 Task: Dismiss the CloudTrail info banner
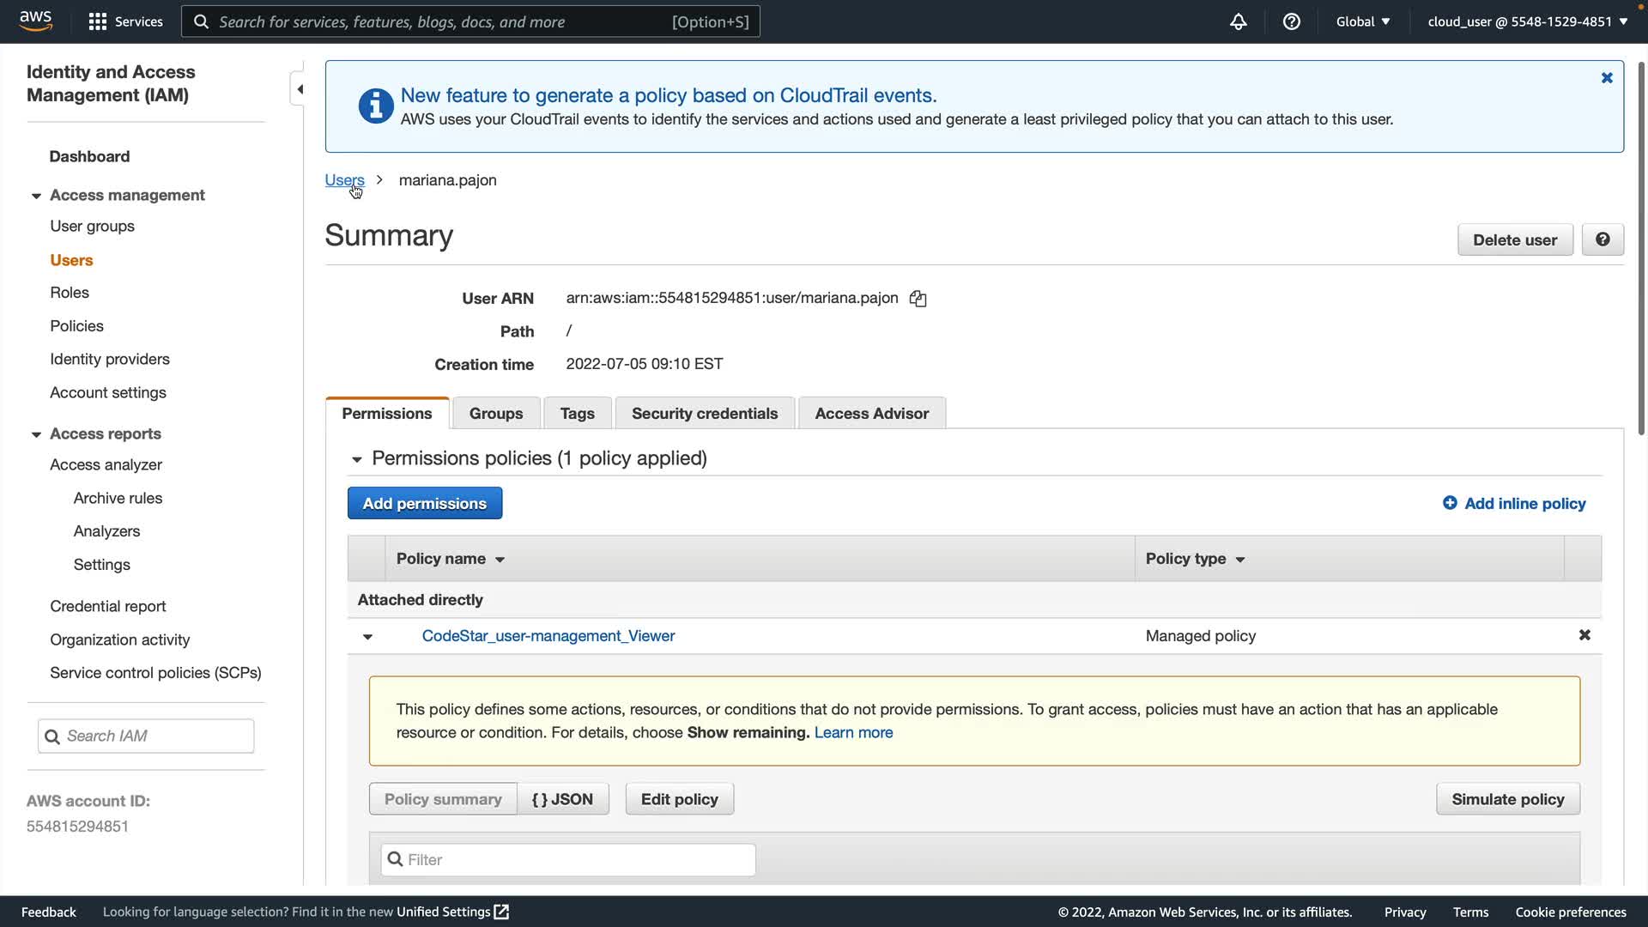pyautogui.click(x=1607, y=78)
